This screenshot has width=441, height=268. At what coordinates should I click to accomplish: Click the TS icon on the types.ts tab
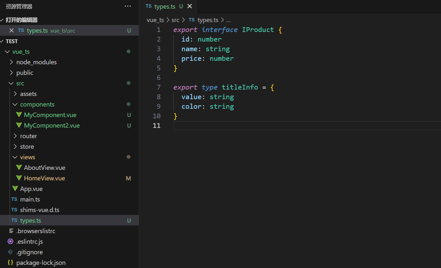tap(148, 6)
